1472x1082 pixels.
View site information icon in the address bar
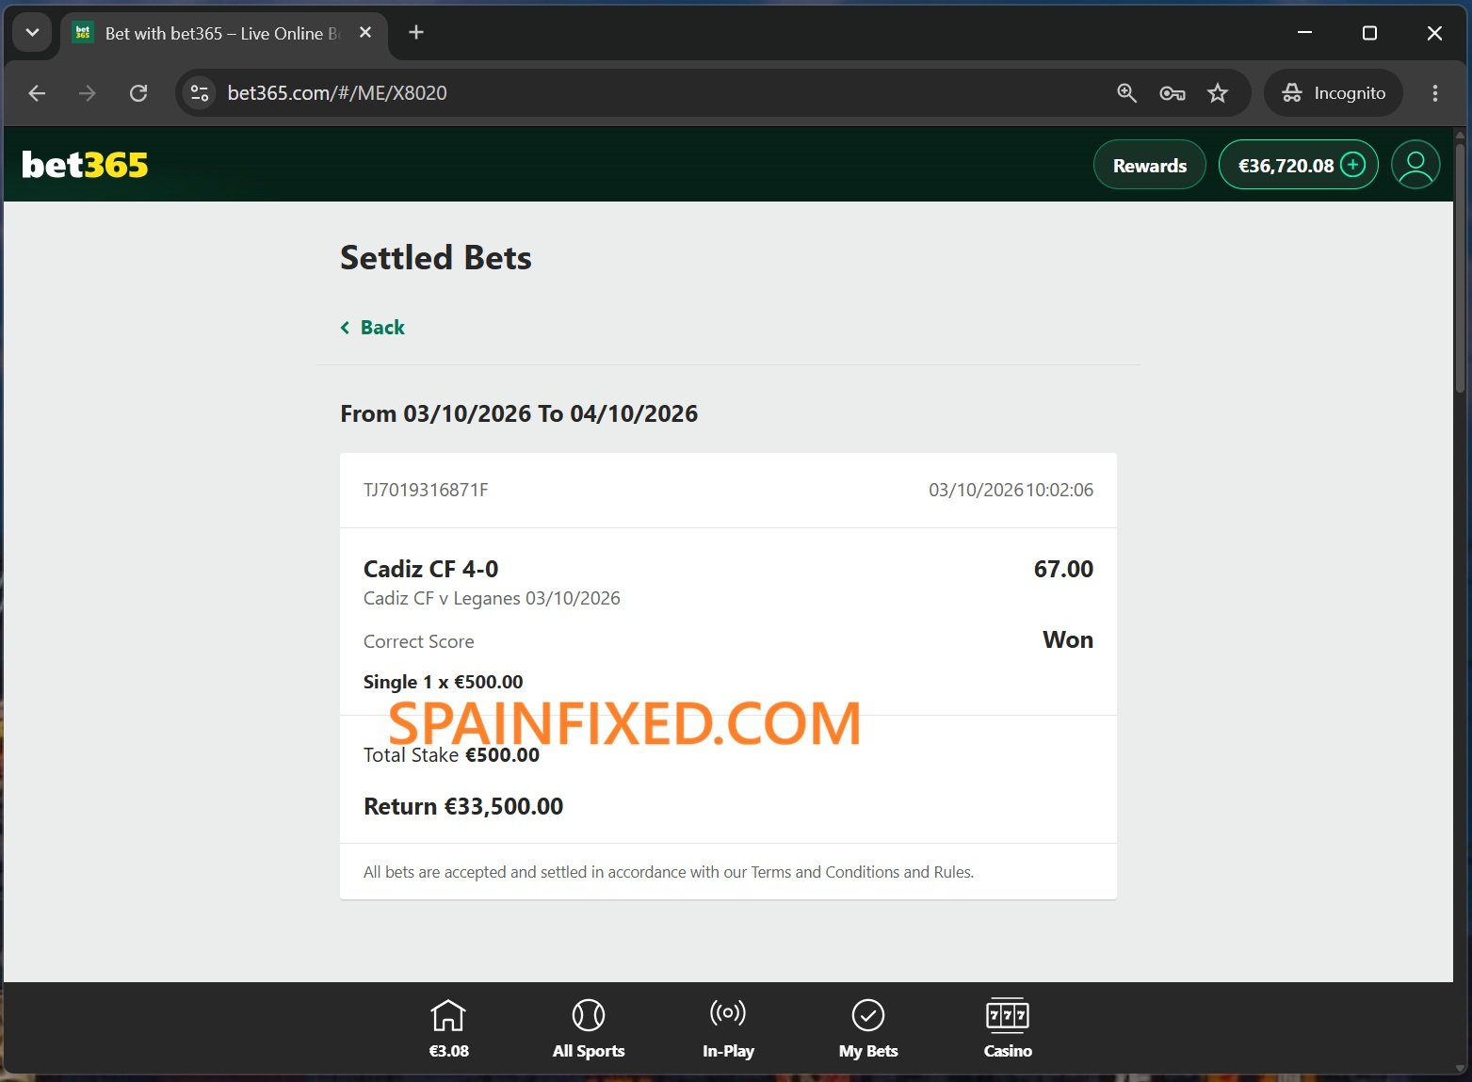pyautogui.click(x=200, y=93)
